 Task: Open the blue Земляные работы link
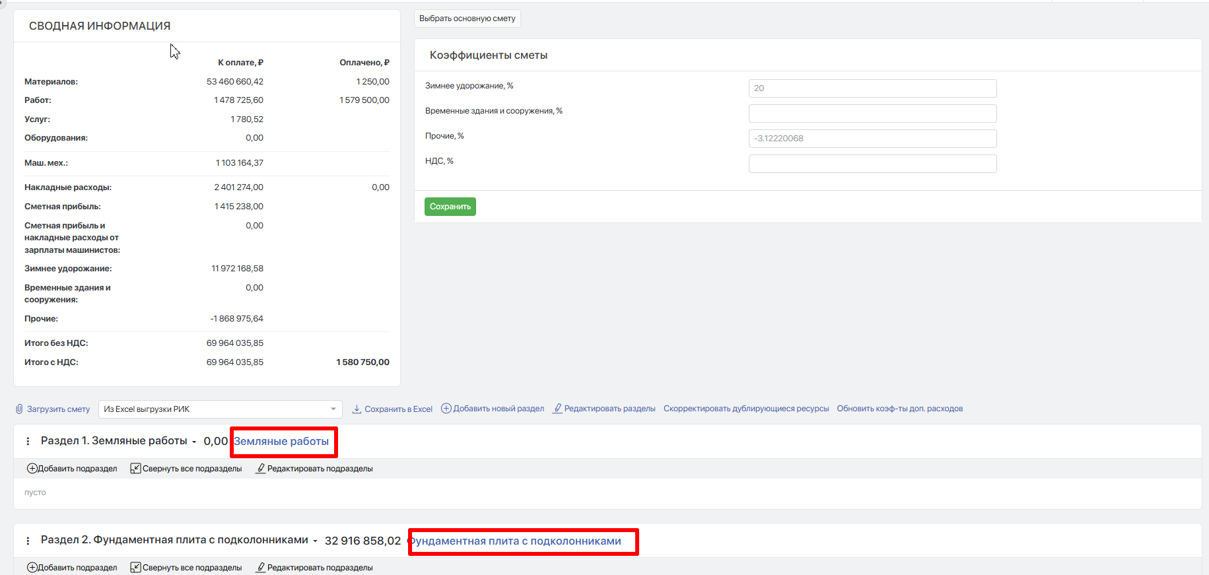point(281,442)
